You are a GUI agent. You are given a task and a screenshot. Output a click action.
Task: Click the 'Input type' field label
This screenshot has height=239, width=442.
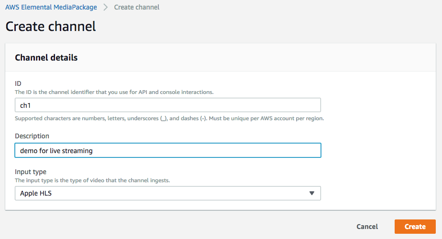(31, 172)
